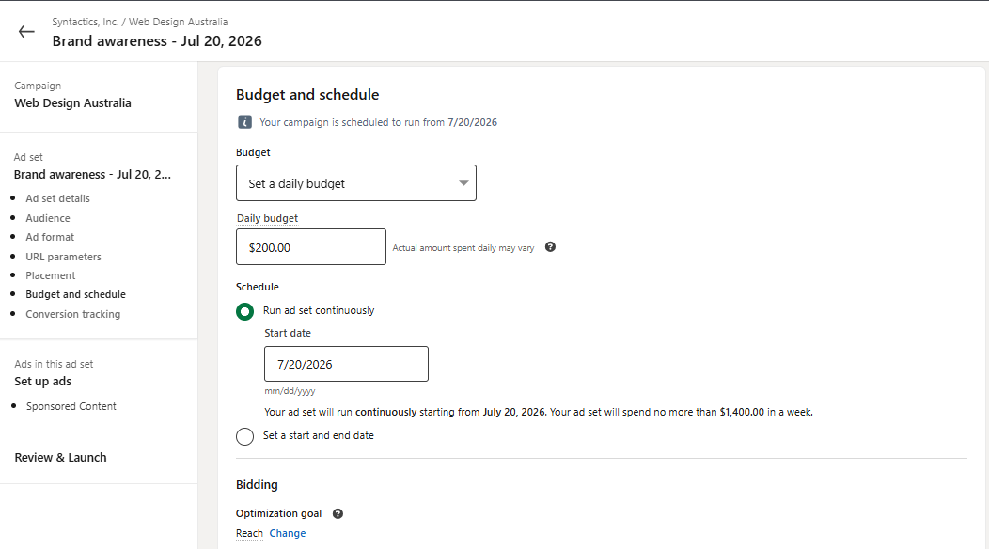
Task: Click the Daily budget amount field
Action: tap(311, 246)
